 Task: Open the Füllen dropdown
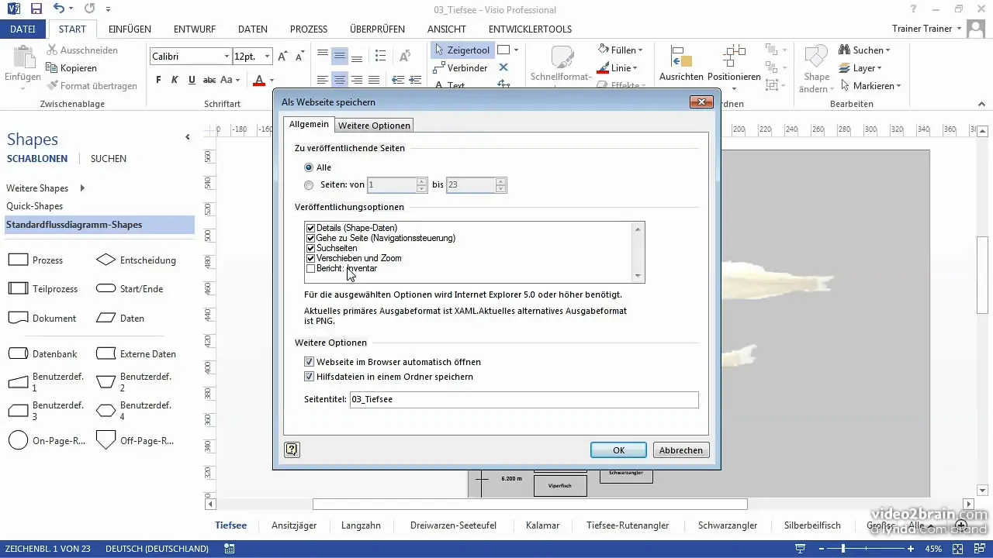tap(623, 49)
